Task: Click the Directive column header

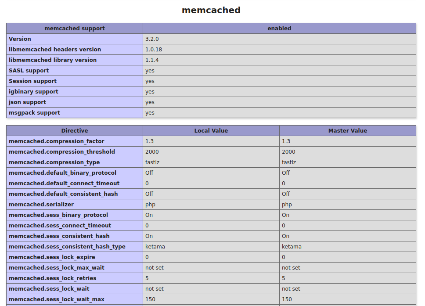Action: coord(75,131)
